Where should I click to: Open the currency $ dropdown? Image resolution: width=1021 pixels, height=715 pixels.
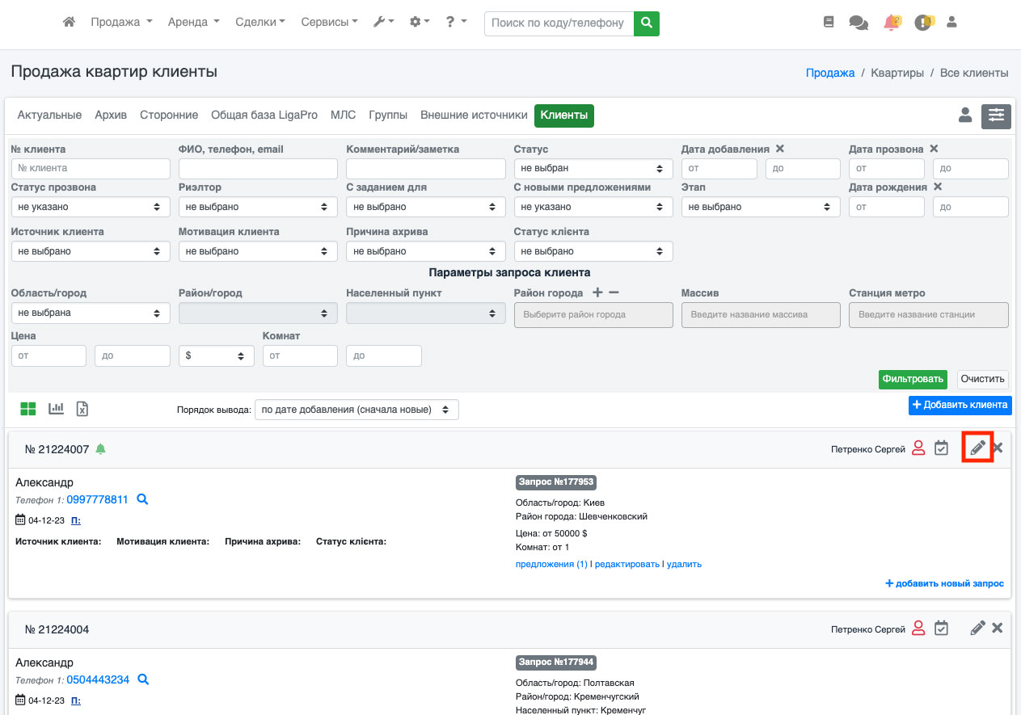[x=216, y=355]
